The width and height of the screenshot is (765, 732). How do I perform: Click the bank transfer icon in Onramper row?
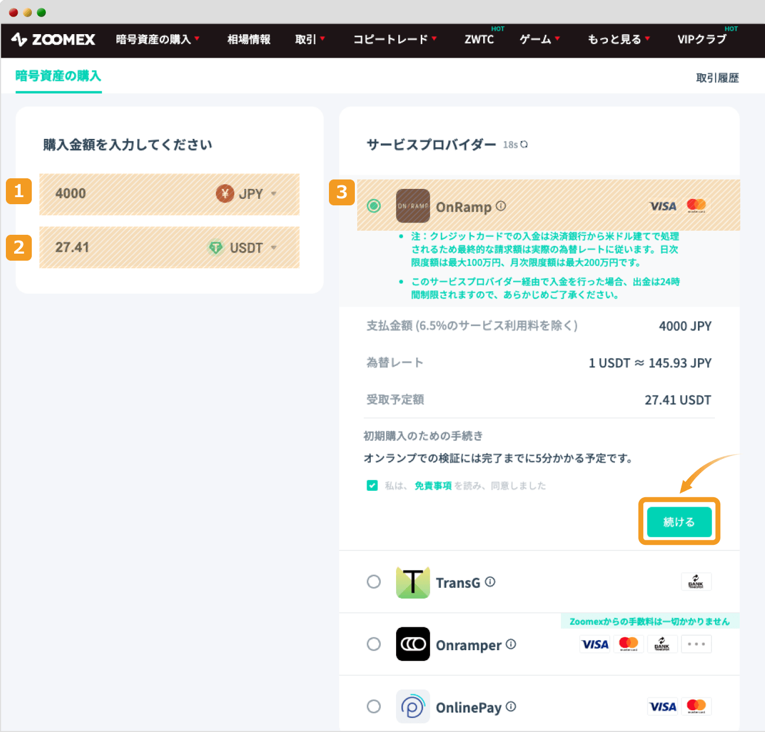point(662,644)
